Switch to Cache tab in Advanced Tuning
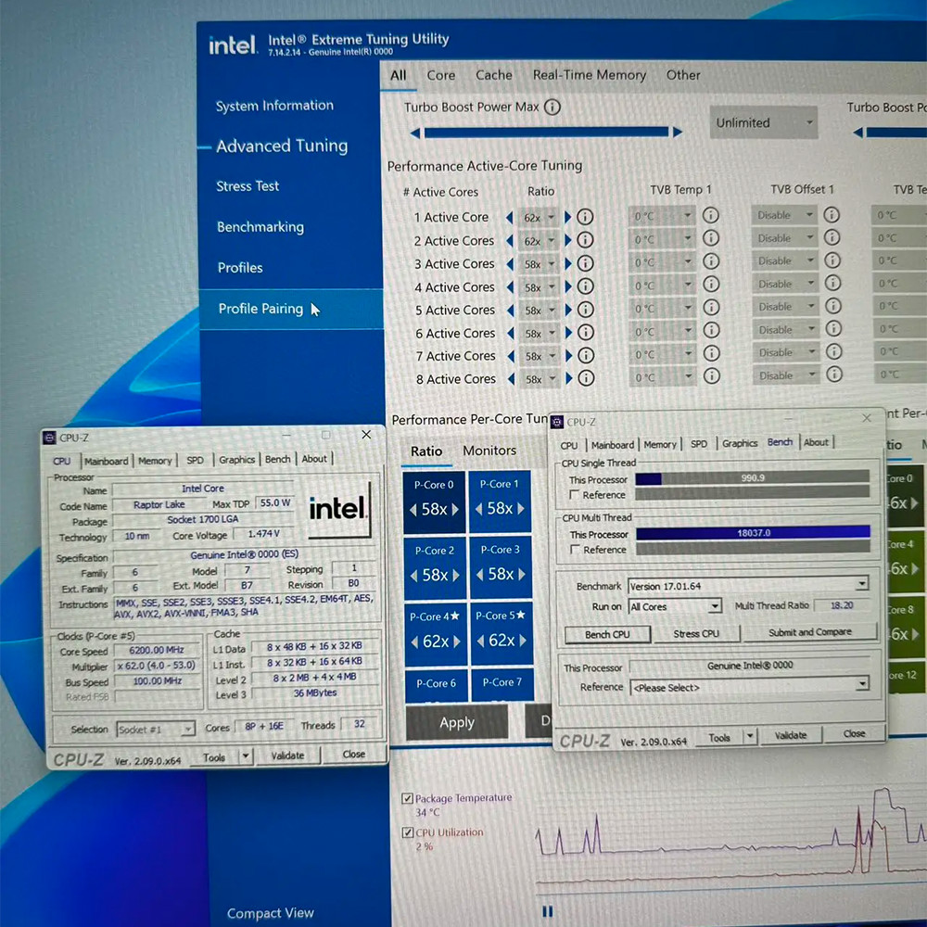Screen dimensions: 927x927 pyautogui.click(x=494, y=75)
